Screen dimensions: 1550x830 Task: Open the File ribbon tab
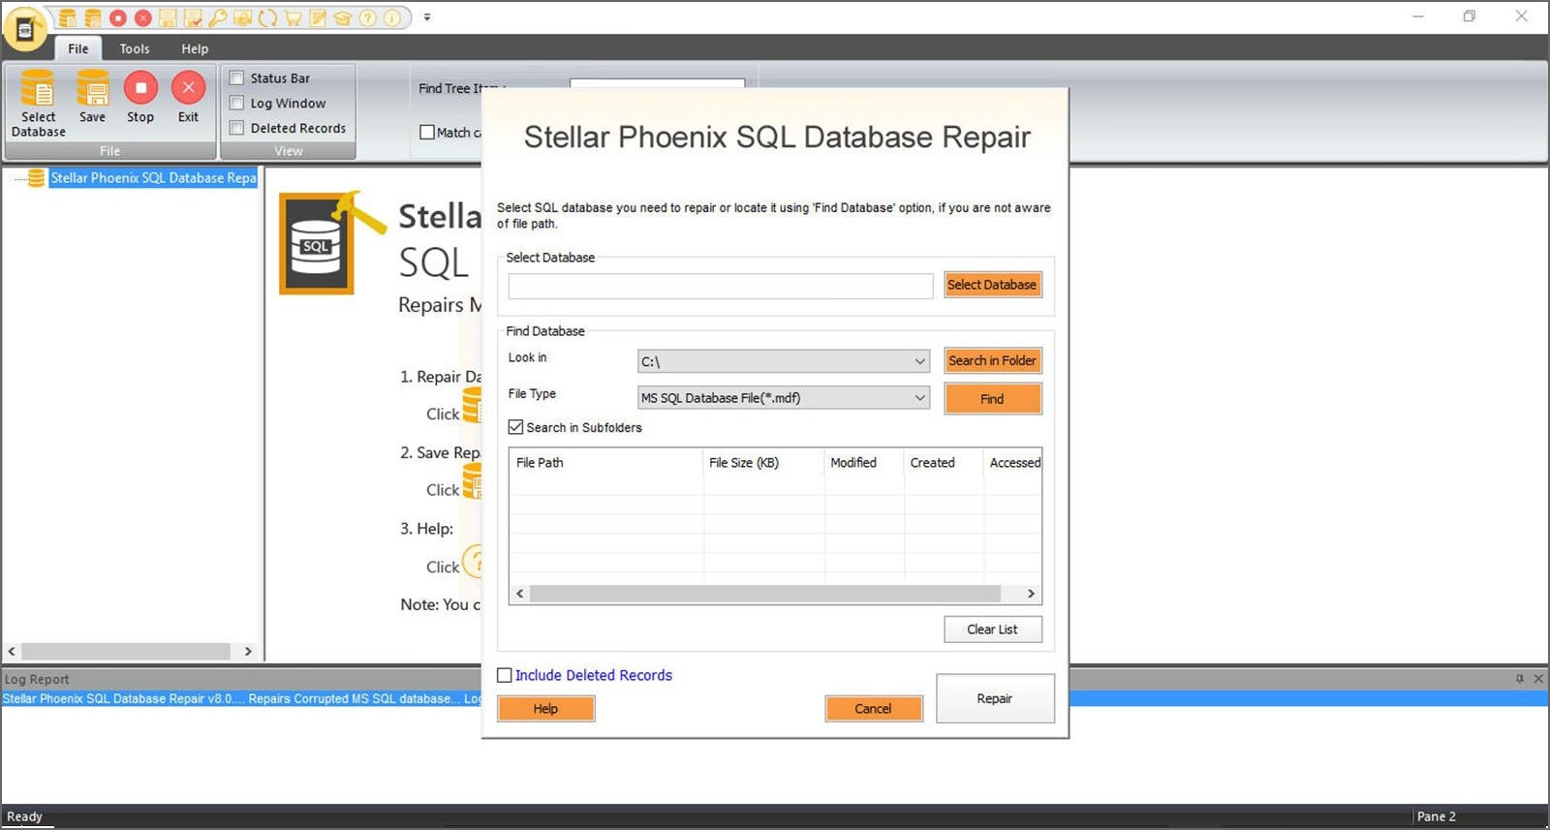click(77, 48)
